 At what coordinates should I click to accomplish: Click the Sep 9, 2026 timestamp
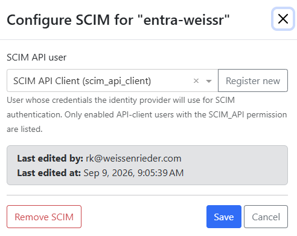(x=133, y=173)
